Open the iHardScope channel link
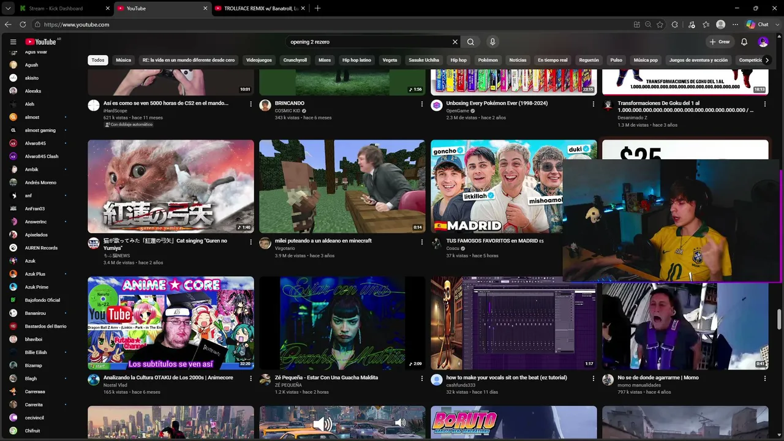This screenshot has width=784, height=441. coord(115,111)
